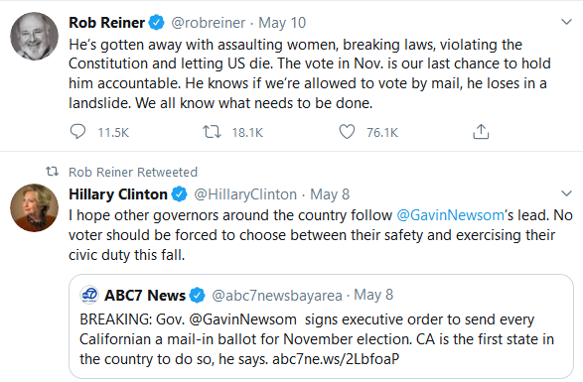Open the @GavinNewsom mention in Clinton's tweet
The image size is (583, 382).
[x=450, y=215]
